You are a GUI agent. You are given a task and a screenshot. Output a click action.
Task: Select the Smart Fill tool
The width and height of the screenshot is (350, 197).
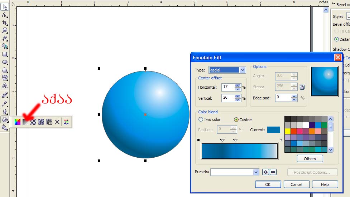coord(5,46)
